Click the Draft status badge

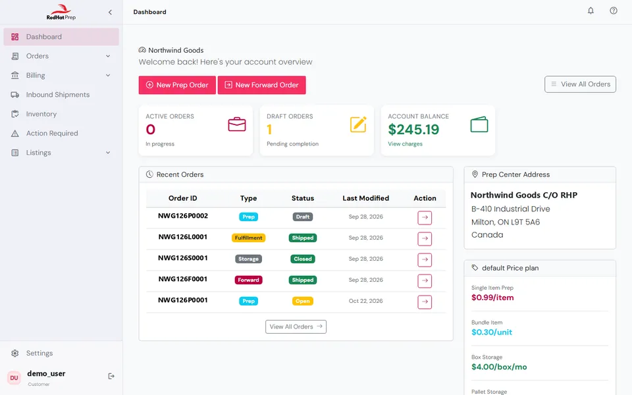303,217
